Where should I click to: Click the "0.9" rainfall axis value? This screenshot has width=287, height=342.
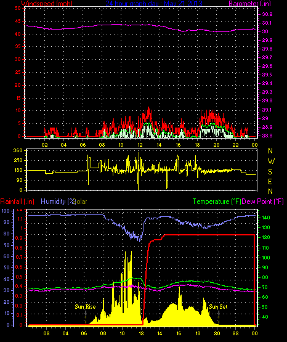[x=19, y=238]
